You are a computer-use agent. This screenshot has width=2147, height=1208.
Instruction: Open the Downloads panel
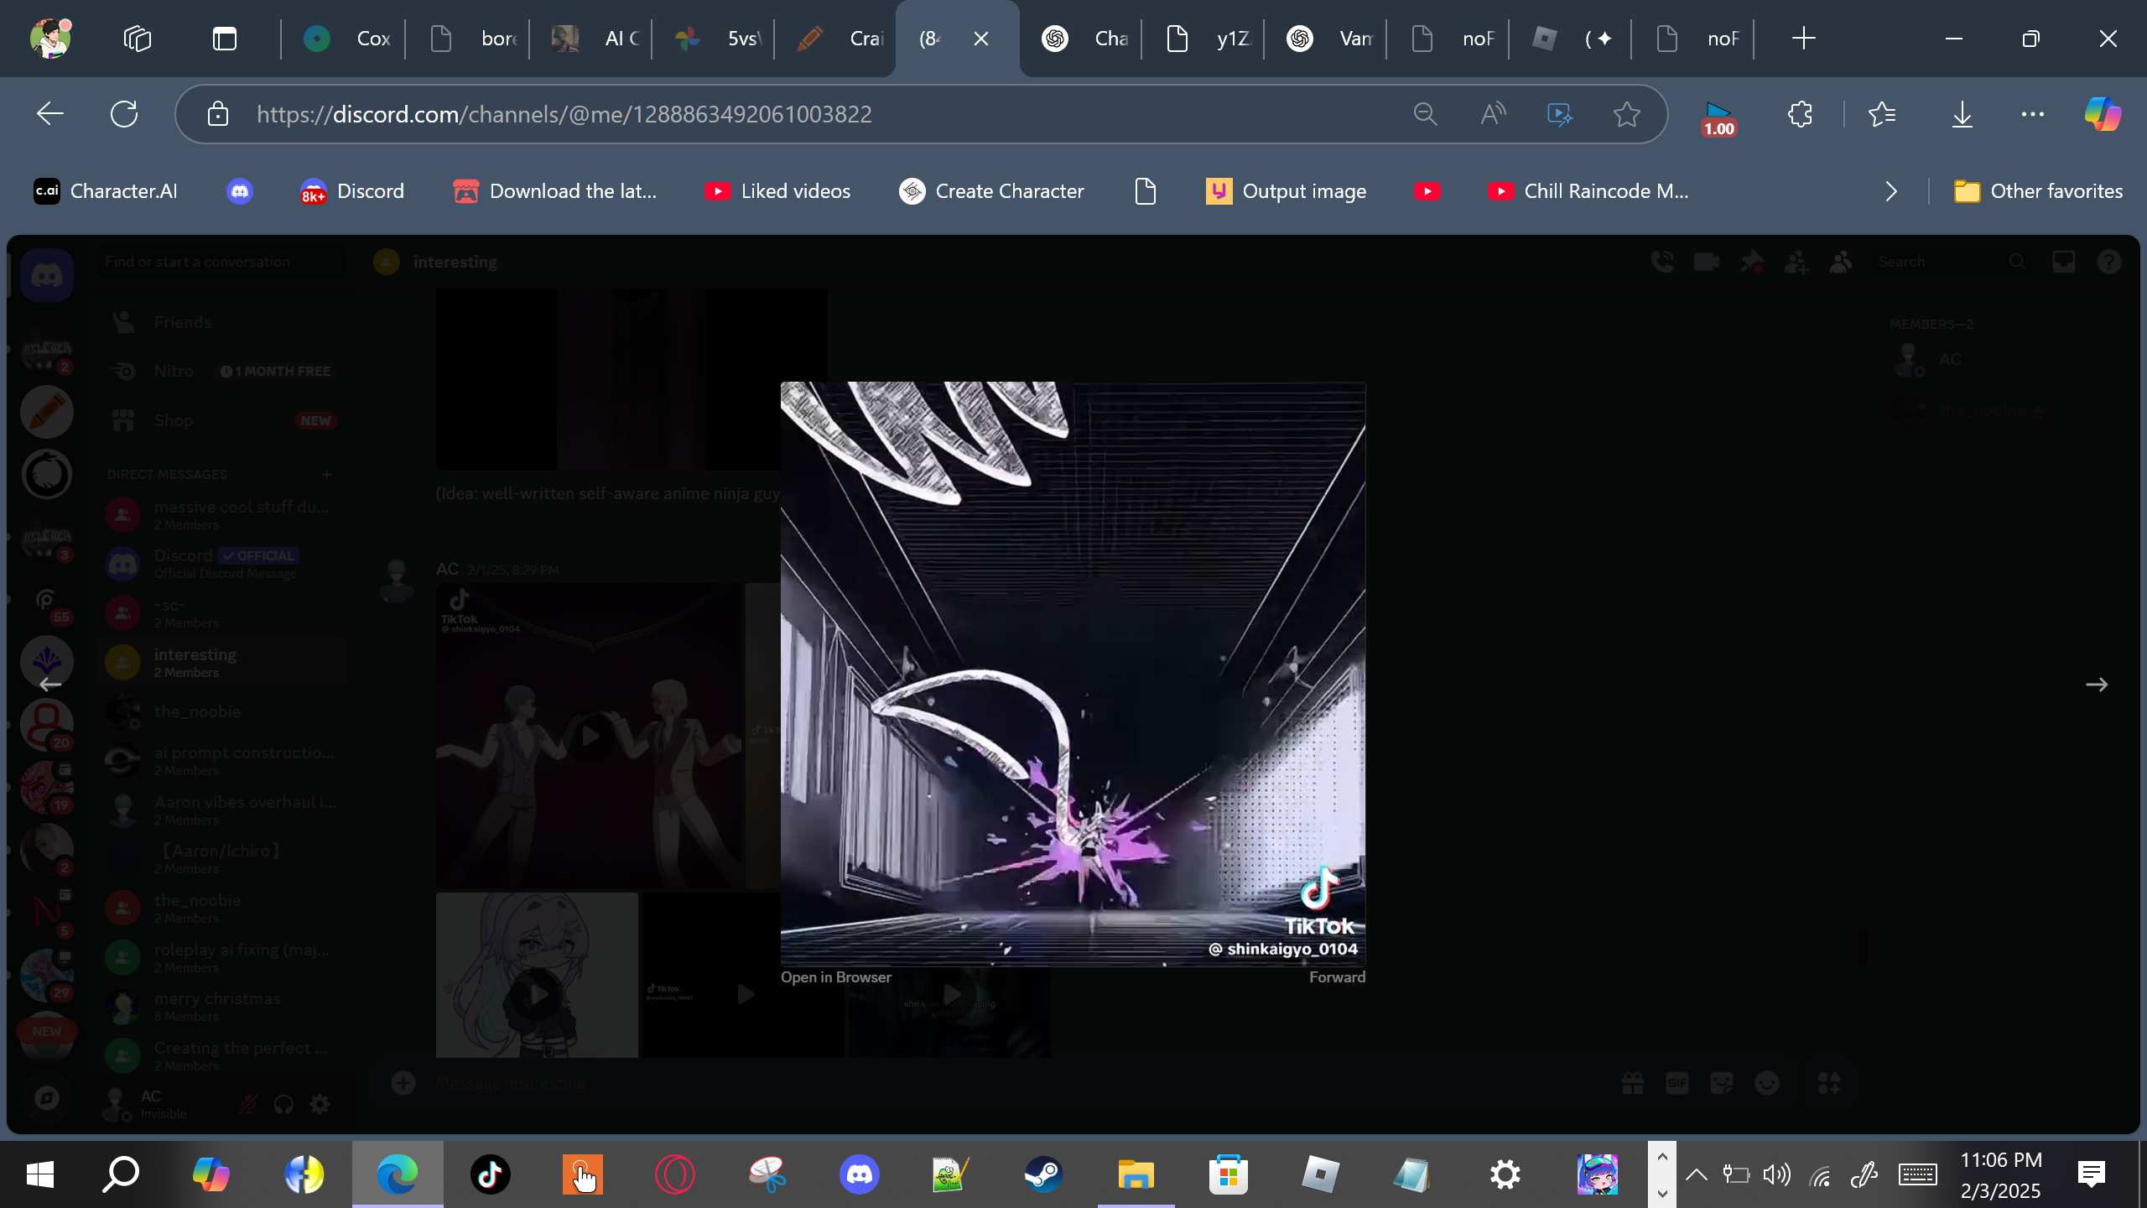[1962, 114]
